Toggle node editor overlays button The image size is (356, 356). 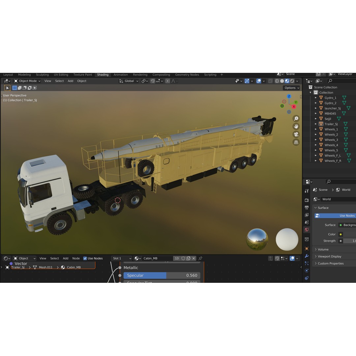pos(292,258)
